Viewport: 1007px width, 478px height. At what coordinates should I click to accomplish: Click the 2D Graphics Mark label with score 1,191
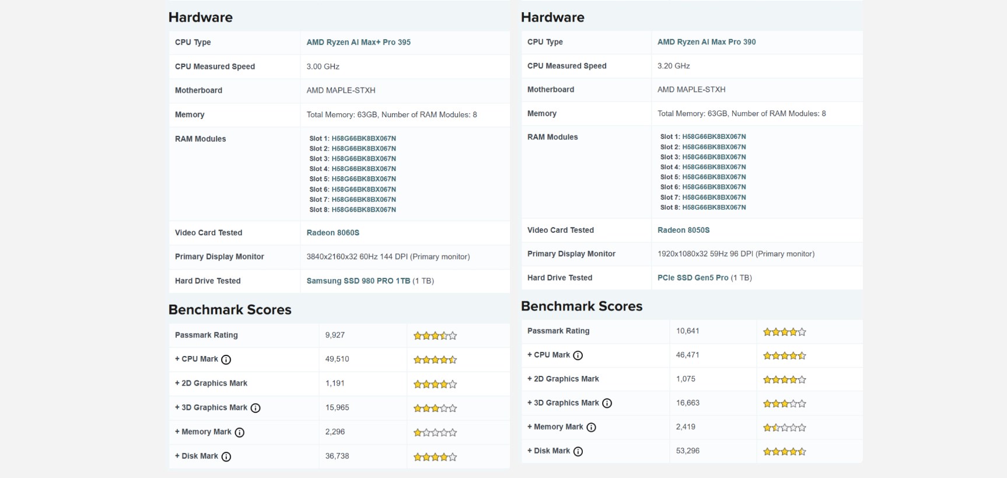click(214, 383)
